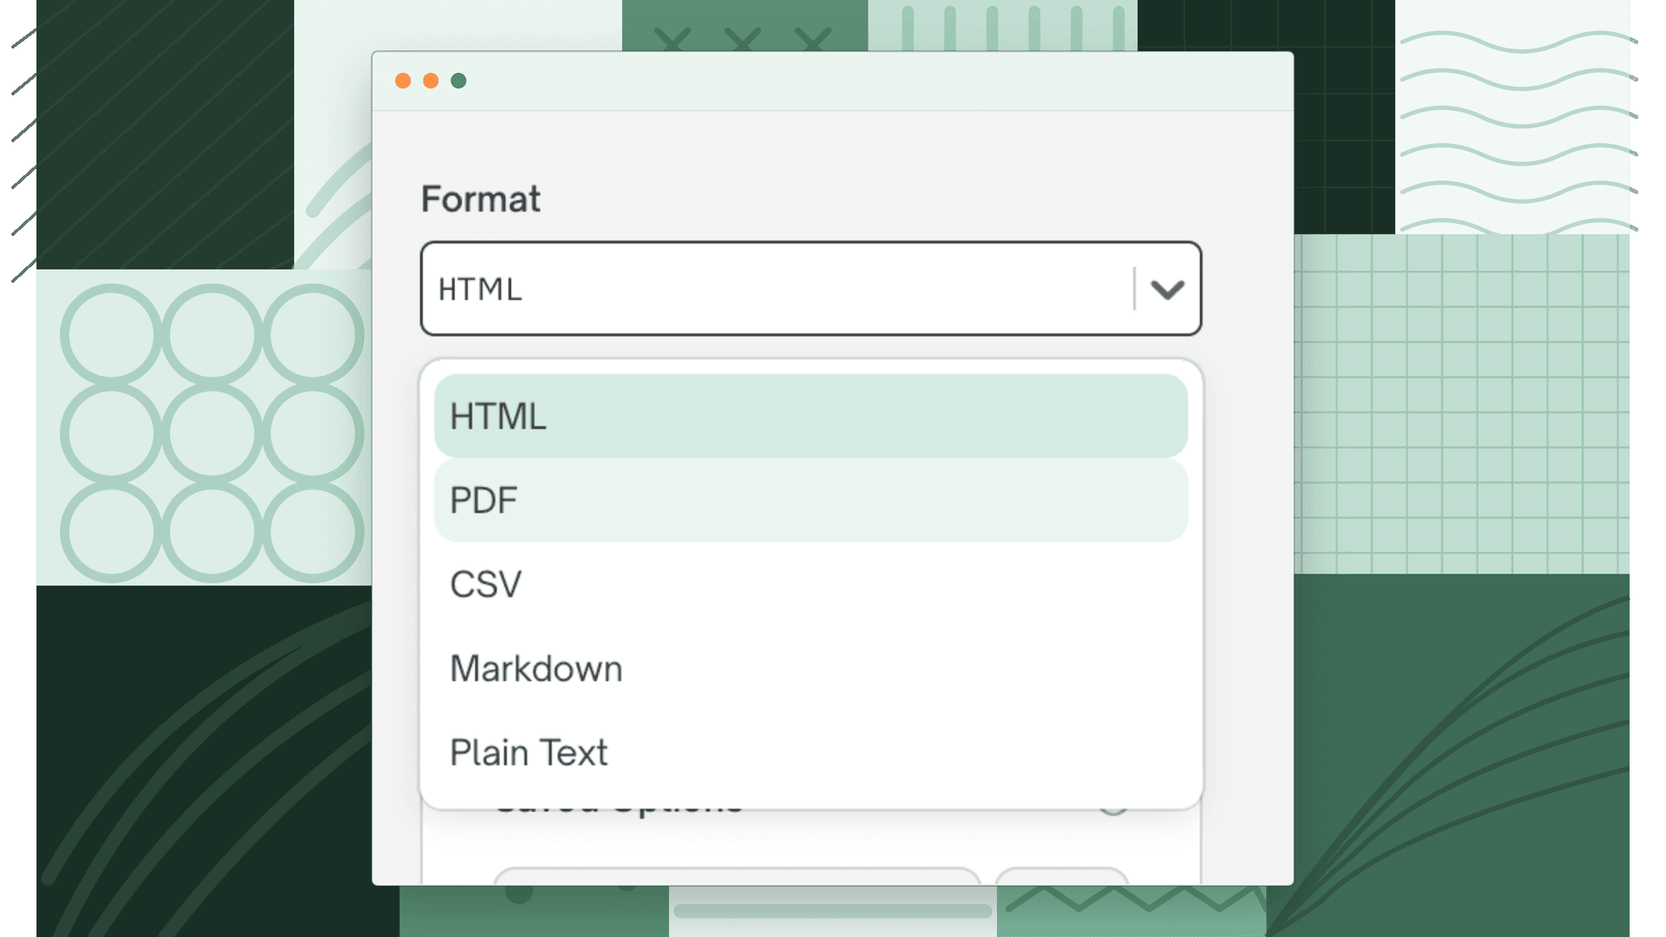Click the orange close dot in title bar
Screen dimensions: 1666x937
pos(403,81)
